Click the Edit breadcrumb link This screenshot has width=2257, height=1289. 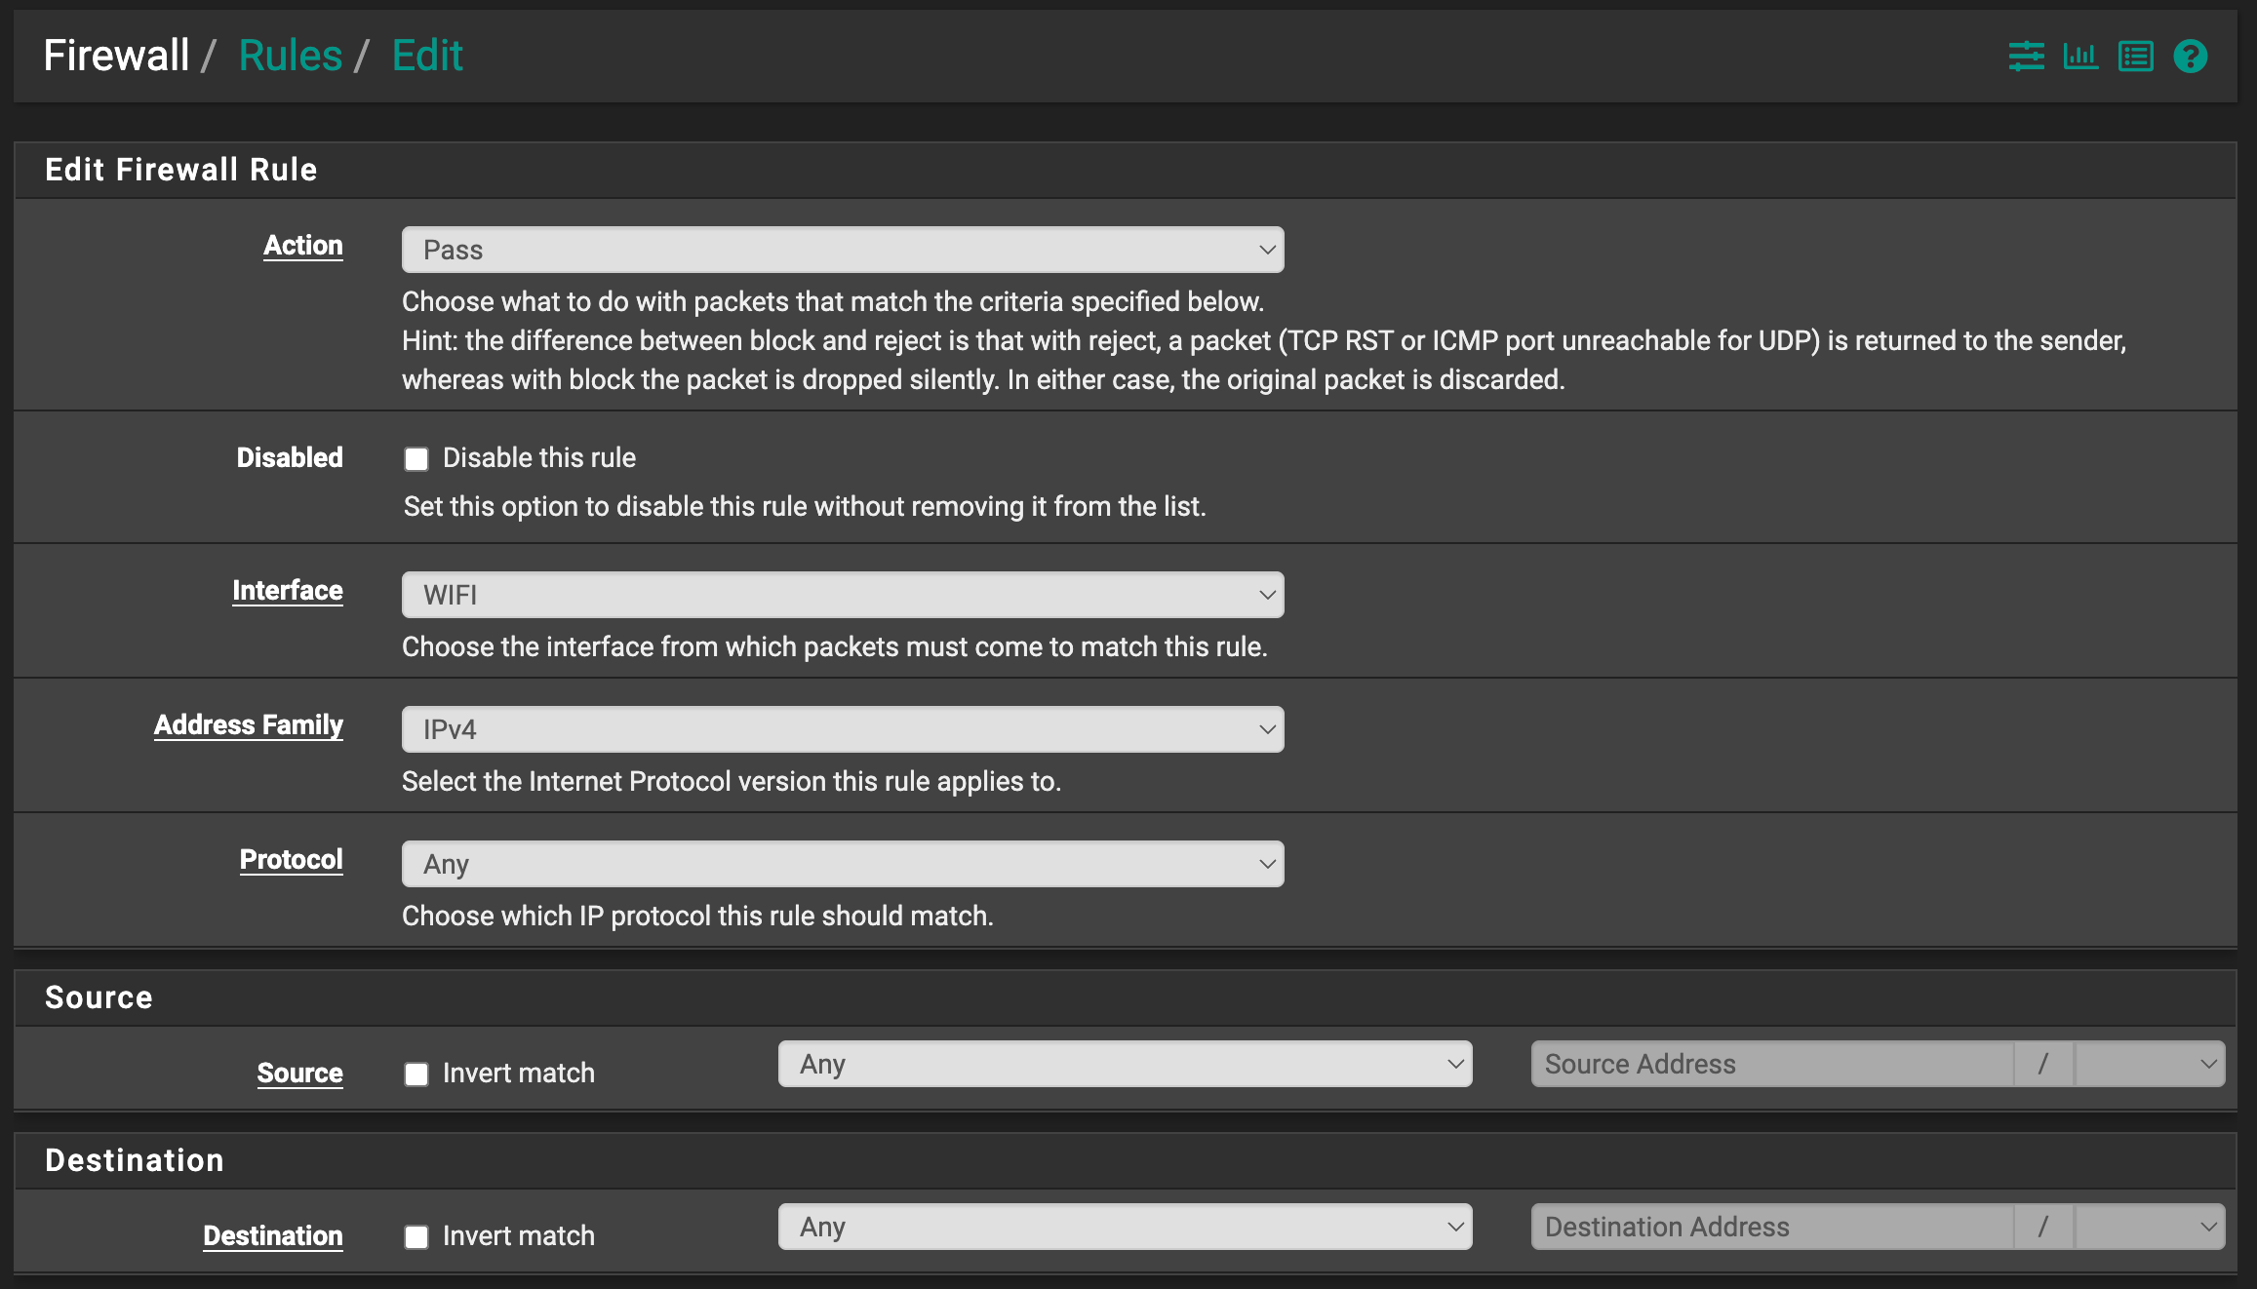427,56
